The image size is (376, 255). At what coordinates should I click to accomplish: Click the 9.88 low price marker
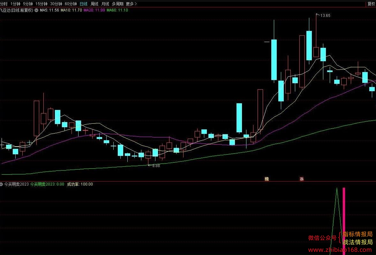pos(154,165)
